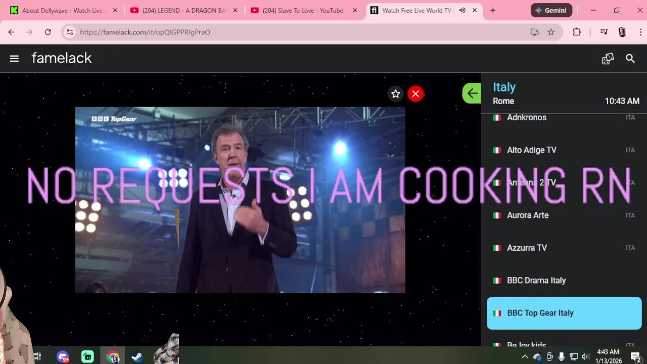This screenshot has width=647, height=364.
Task: Open Chrome three-dot menu
Action: point(640,32)
